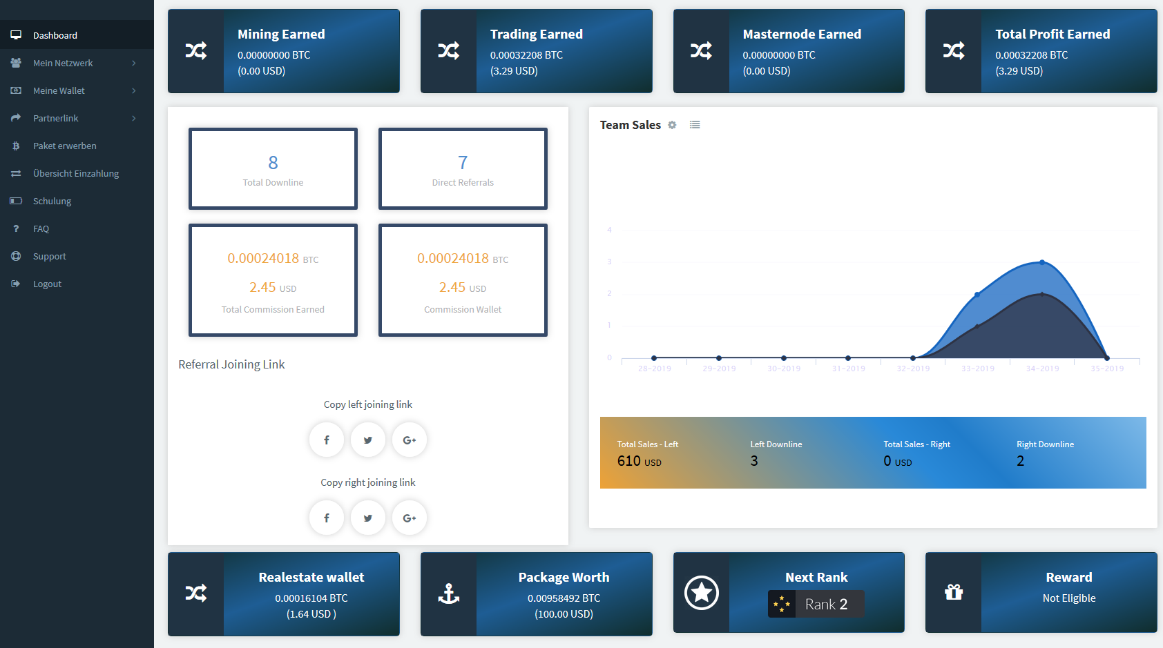
Task: Click the 33-2019 data point on upper line
Action: point(977,295)
